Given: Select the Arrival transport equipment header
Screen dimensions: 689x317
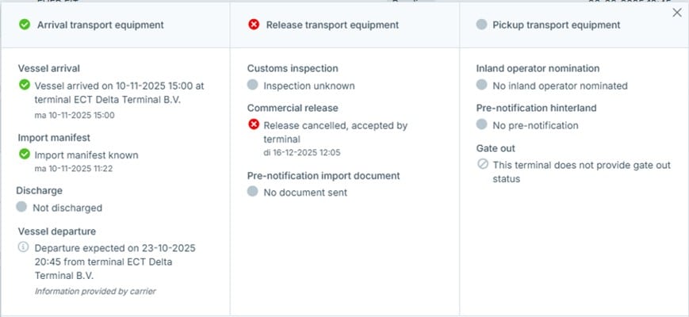Looking at the screenshot, I should click(x=100, y=25).
